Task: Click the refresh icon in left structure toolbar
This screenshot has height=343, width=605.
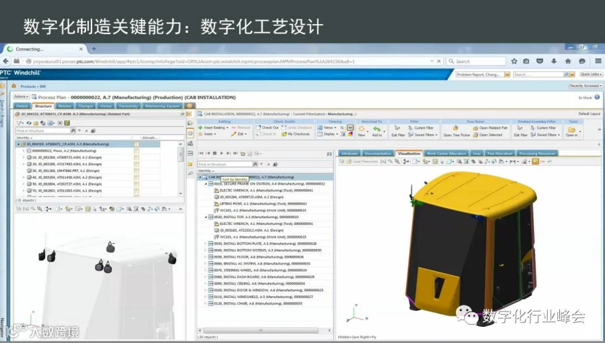Action: pos(29,123)
